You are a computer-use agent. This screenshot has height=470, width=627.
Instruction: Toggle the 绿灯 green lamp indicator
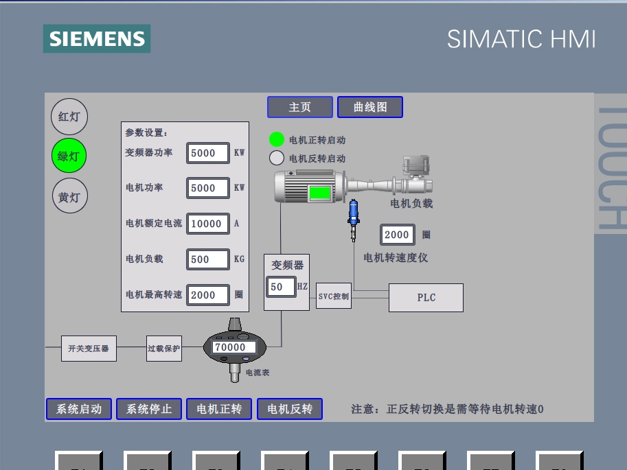[69, 156]
